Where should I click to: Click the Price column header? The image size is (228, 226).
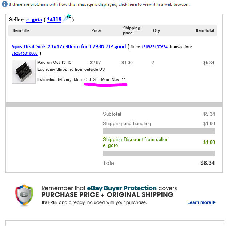click(x=96, y=30)
